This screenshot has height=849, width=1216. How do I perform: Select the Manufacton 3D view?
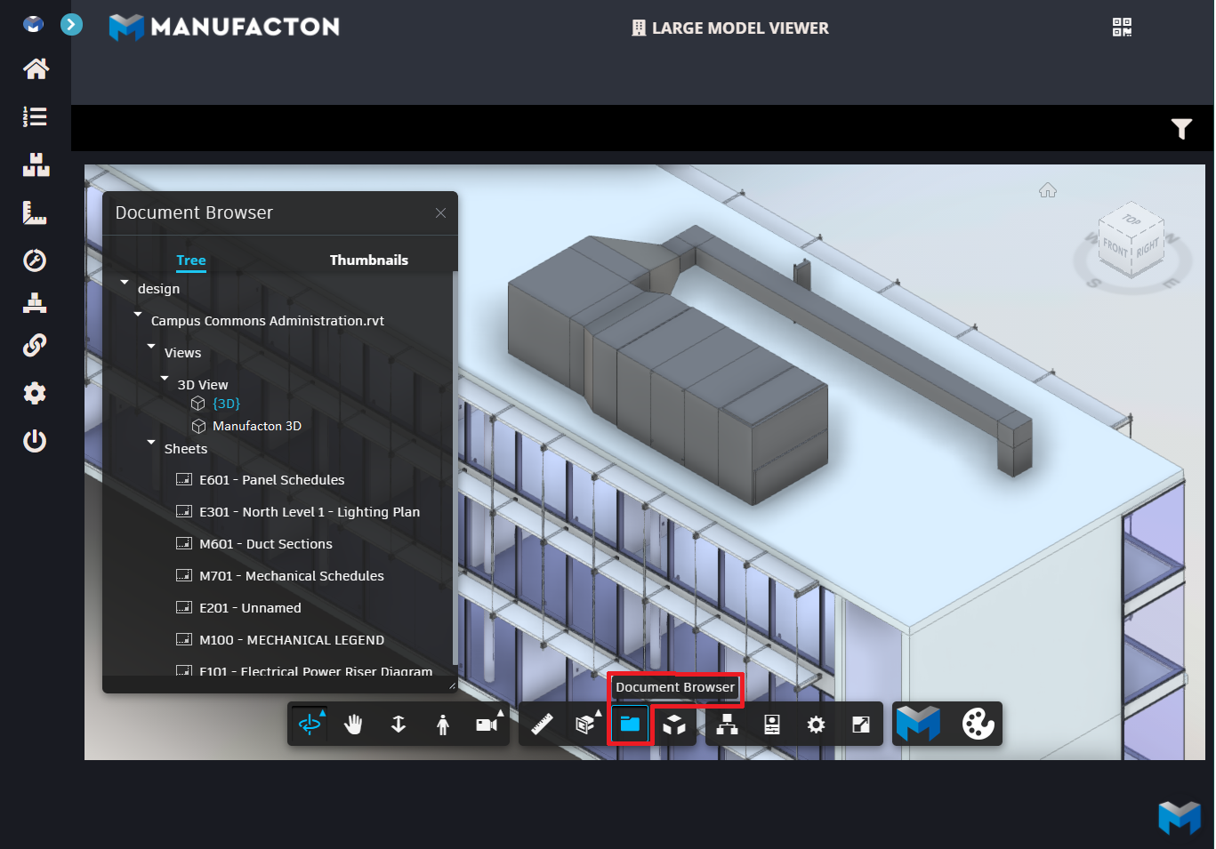pos(258,425)
